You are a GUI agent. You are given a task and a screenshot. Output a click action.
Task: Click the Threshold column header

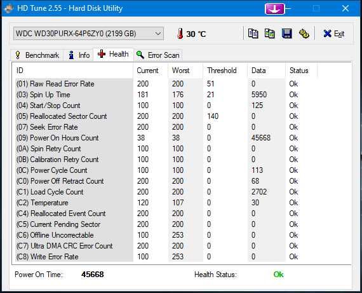click(225, 71)
